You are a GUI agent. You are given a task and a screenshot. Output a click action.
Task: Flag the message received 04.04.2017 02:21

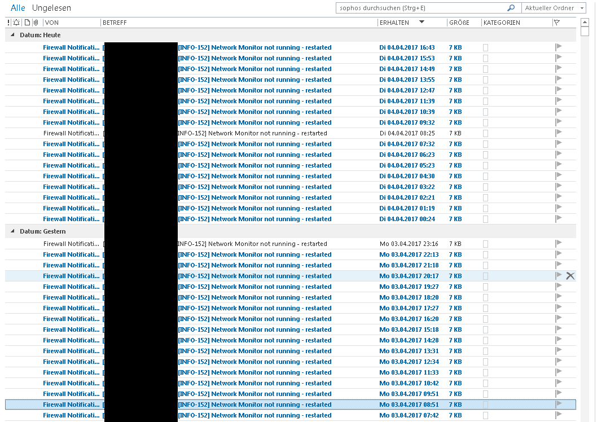click(x=559, y=197)
